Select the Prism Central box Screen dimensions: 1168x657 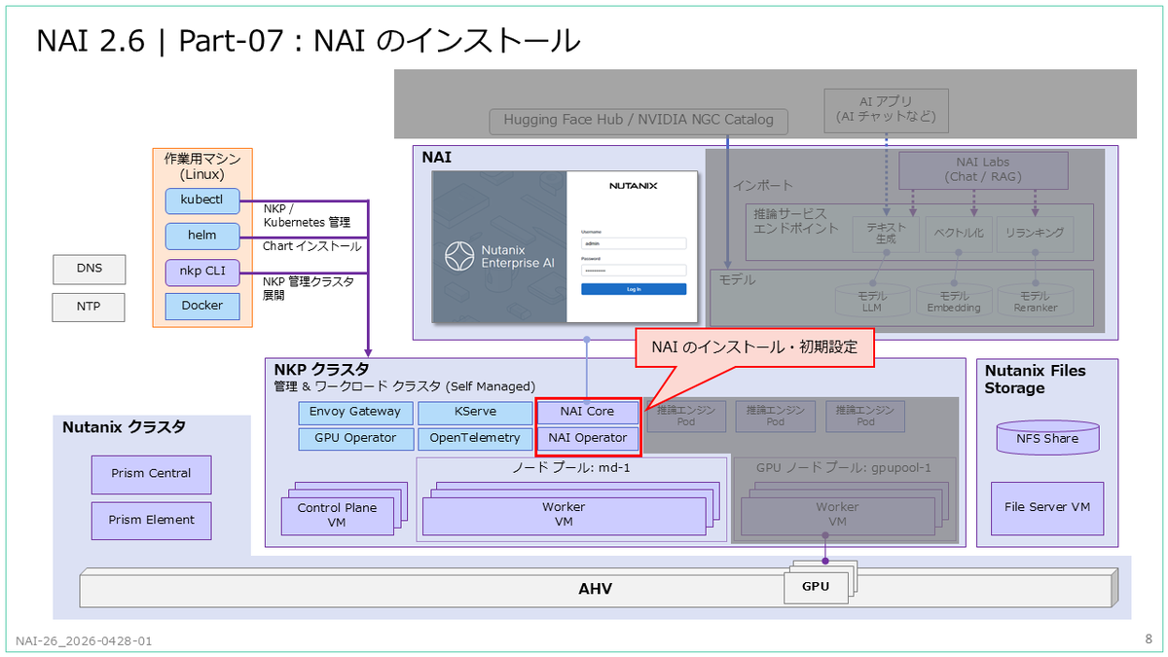pyautogui.click(x=150, y=474)
